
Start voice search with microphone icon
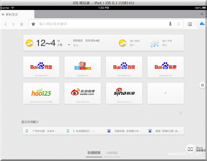tap(170, 24)
